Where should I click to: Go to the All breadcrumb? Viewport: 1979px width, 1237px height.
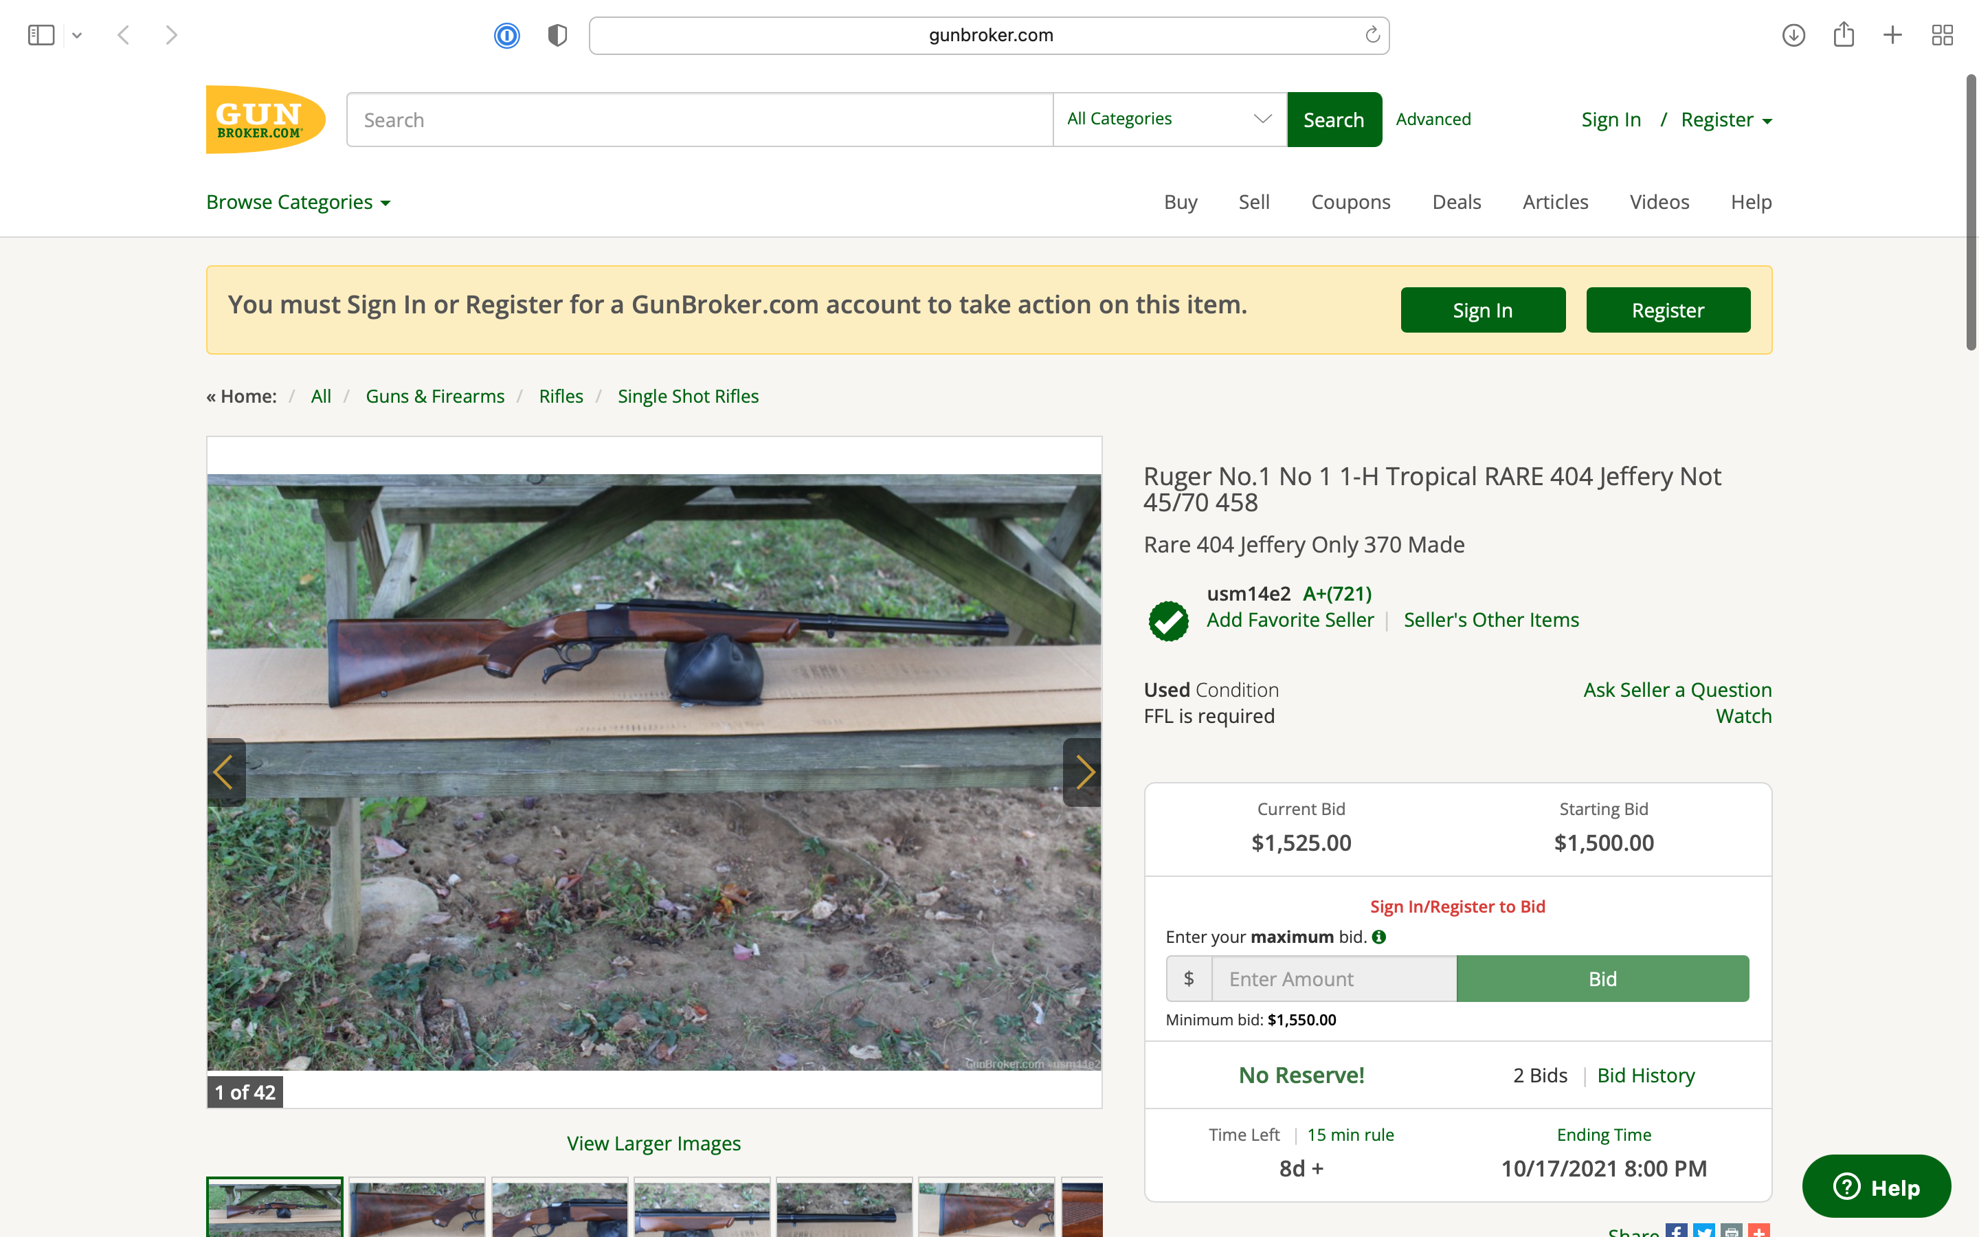point(321,397)
